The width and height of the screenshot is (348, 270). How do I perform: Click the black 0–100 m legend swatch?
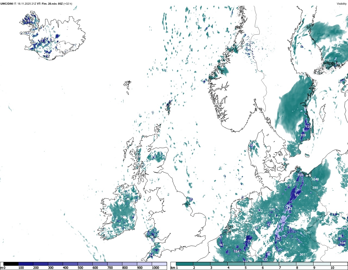pyautogui.click(x=11, y=264)
